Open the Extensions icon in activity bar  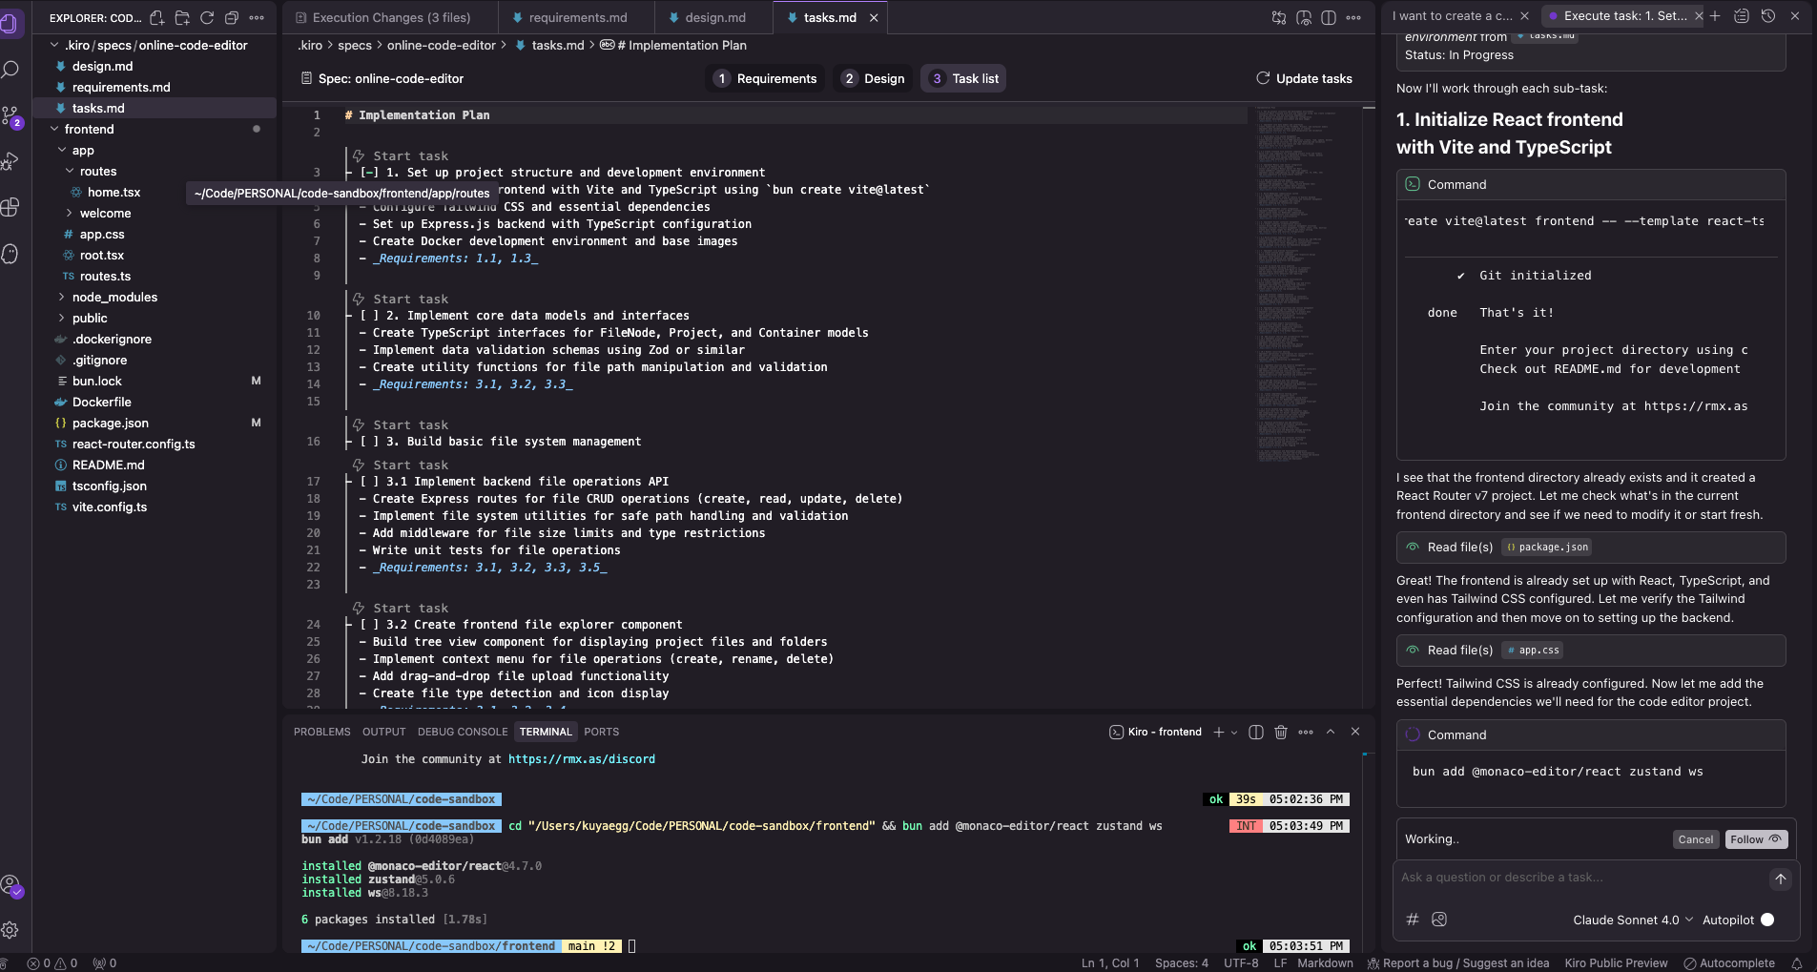[11, 208]
